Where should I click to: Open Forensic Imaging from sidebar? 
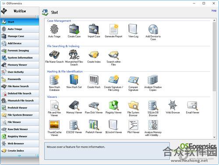(x=20, y=50)
